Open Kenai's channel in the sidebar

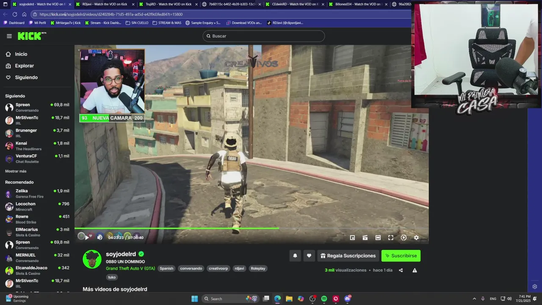[x=37, y=146]
